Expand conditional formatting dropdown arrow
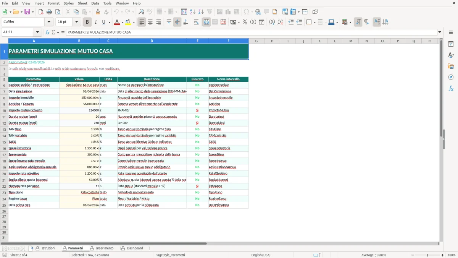 pos(350,22)
